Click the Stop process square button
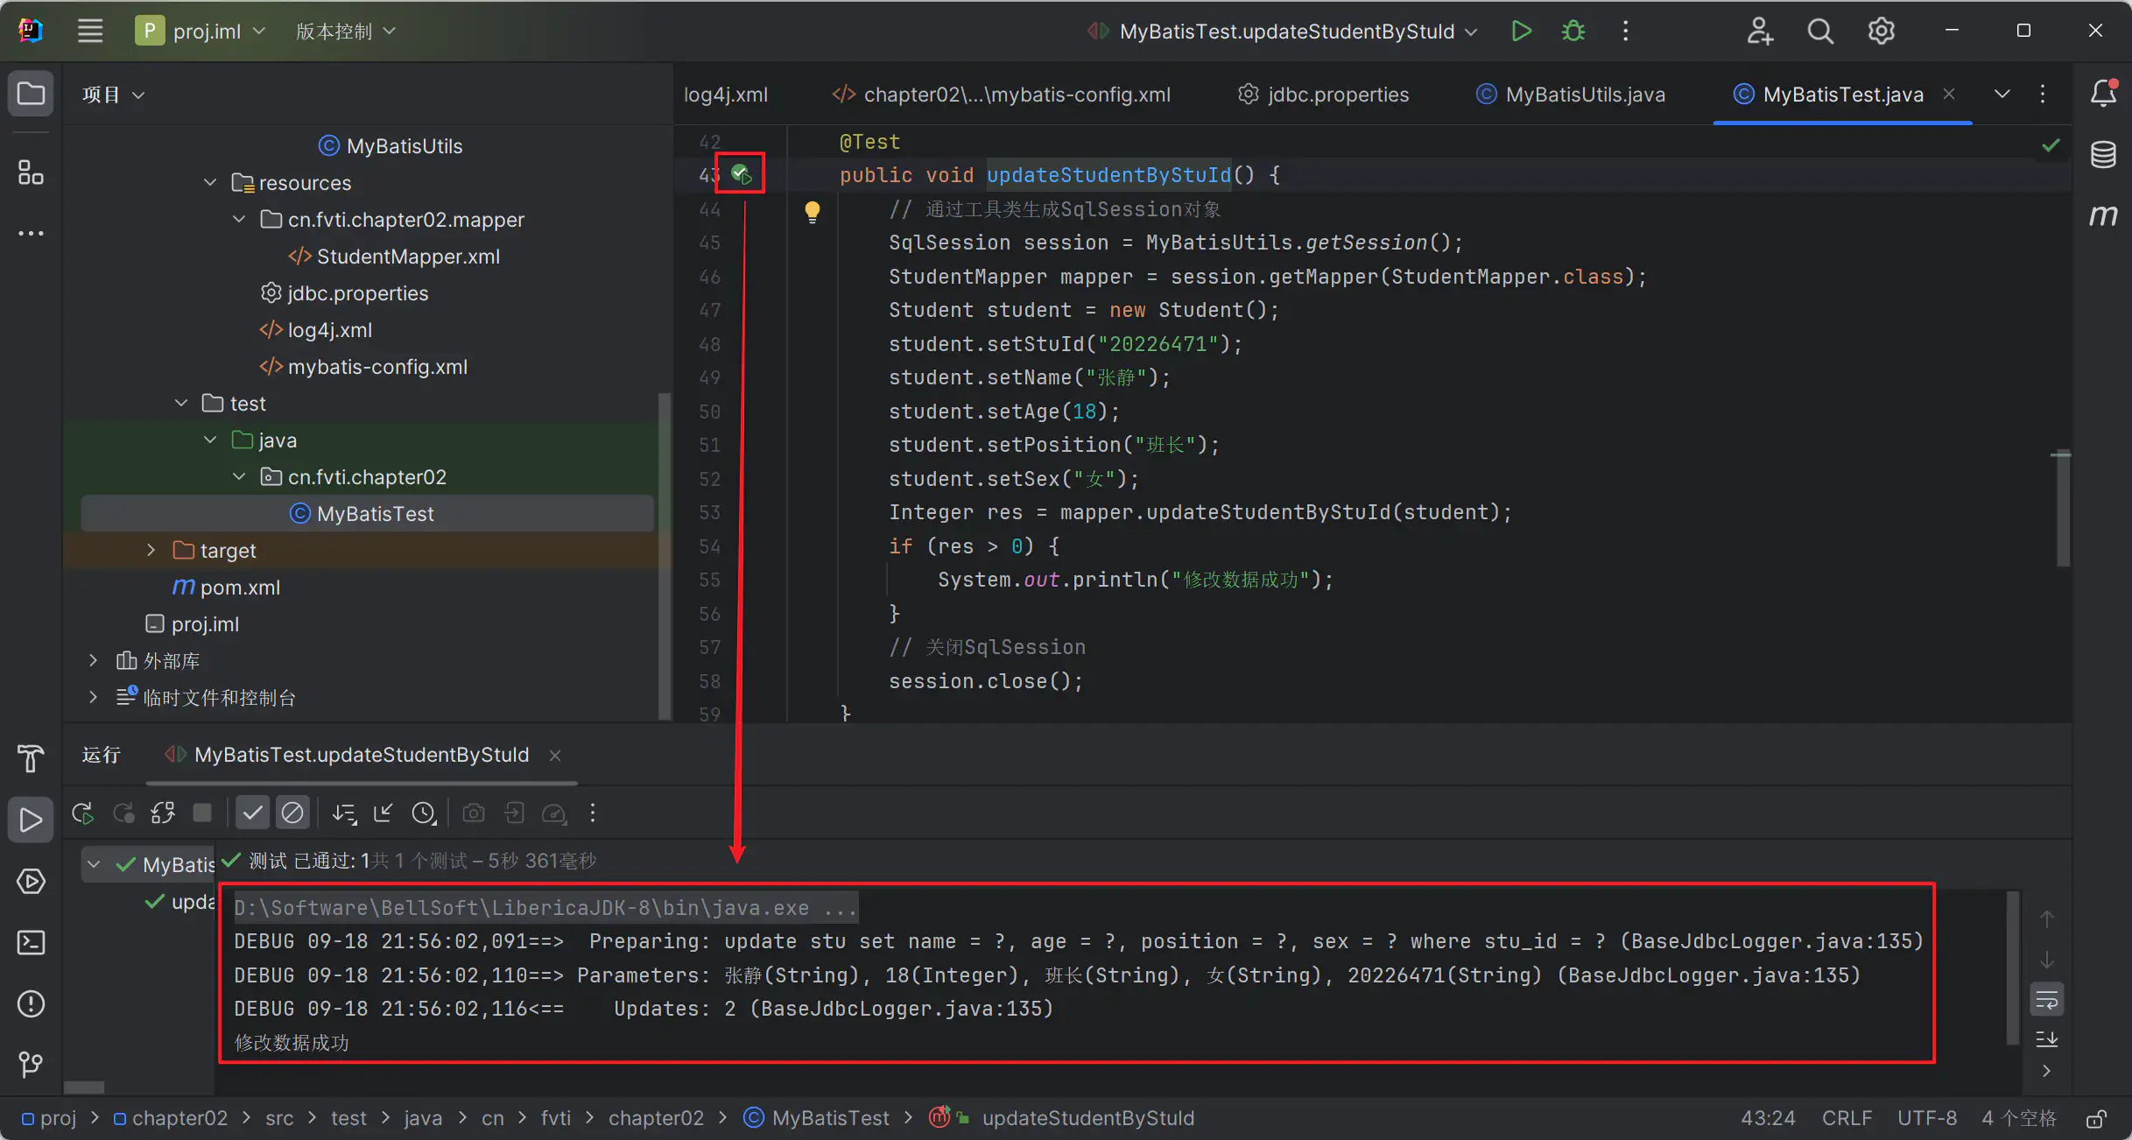Screen dimensions: 2132x1140 coord(202,813)
